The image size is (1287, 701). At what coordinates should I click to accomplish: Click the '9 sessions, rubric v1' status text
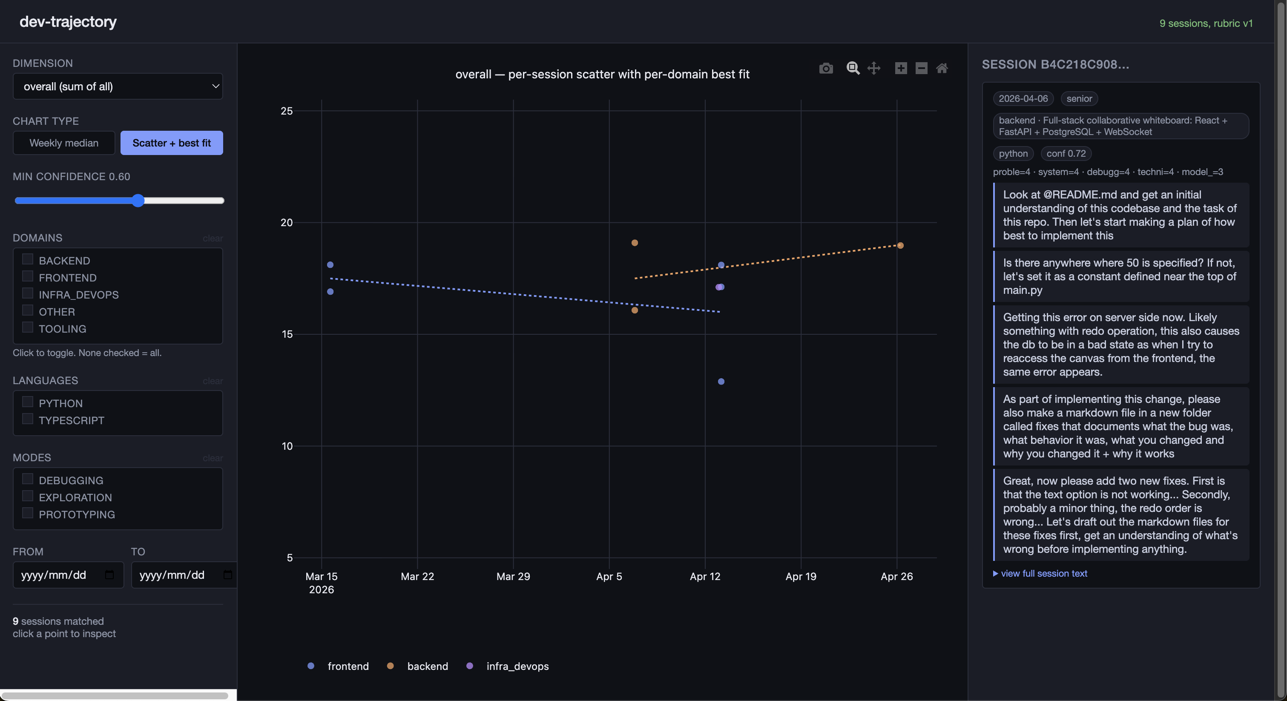pyautogui.click(x=1206, y=23)
